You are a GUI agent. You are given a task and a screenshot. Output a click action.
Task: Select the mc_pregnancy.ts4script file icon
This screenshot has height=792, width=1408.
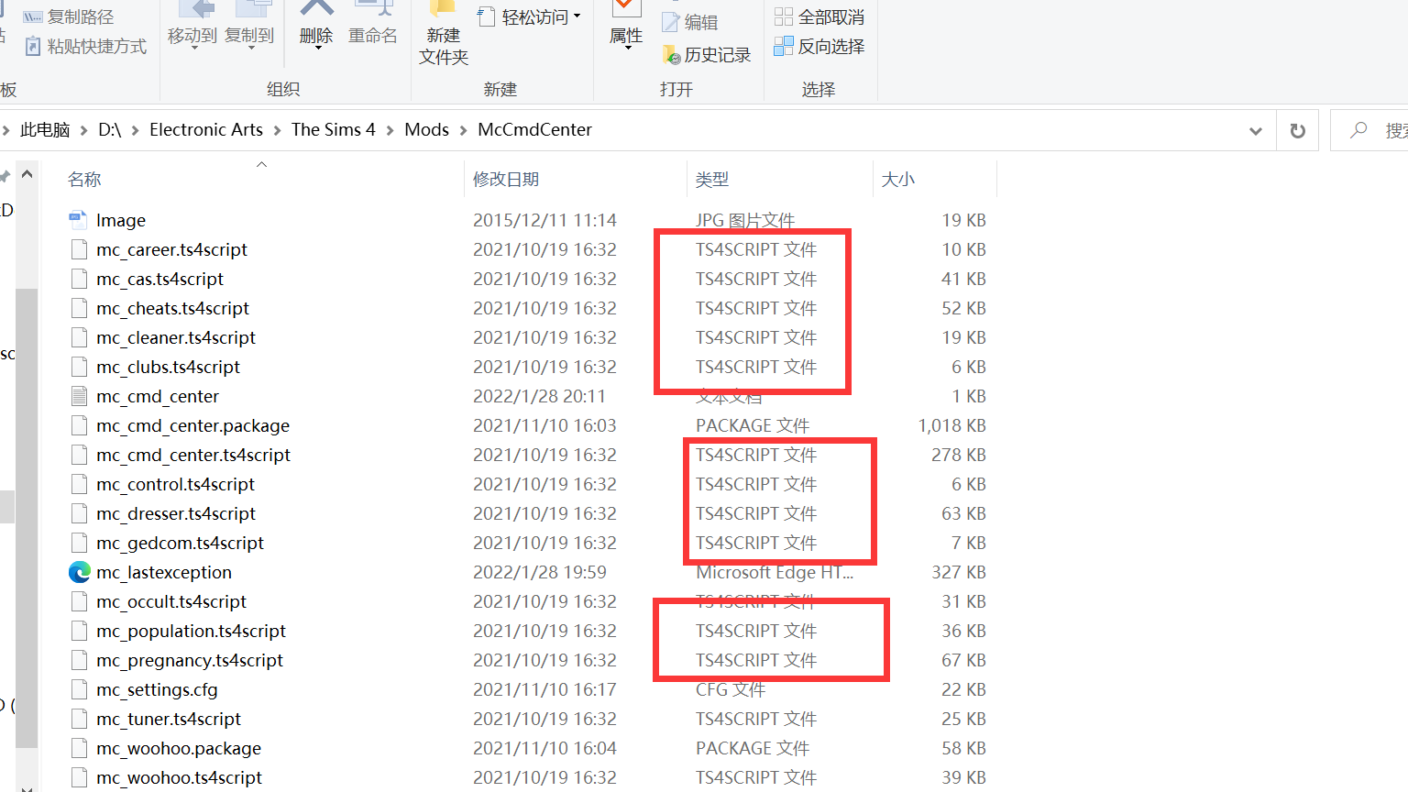79,660
